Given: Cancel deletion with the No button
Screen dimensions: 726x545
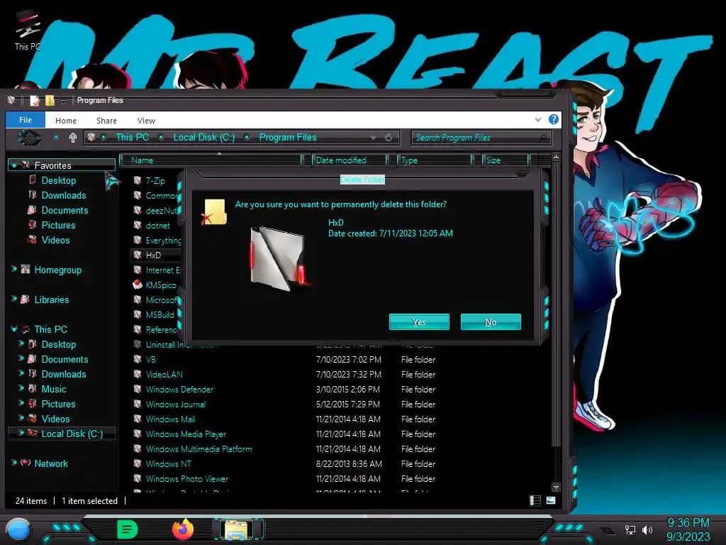Looking at the screenshot, I should tap(491, 322).
